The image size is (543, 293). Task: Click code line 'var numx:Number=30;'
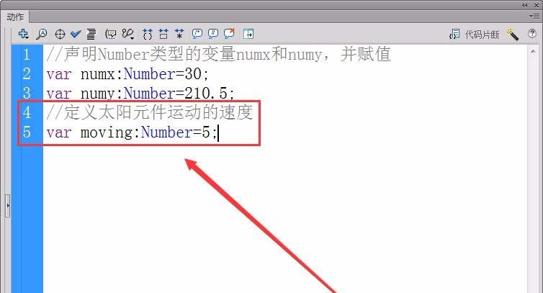coord(127,74)
